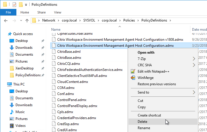Expand the chevron after SYSVOL in path
The height and width of the screenshot is (132, 207).
98,21
